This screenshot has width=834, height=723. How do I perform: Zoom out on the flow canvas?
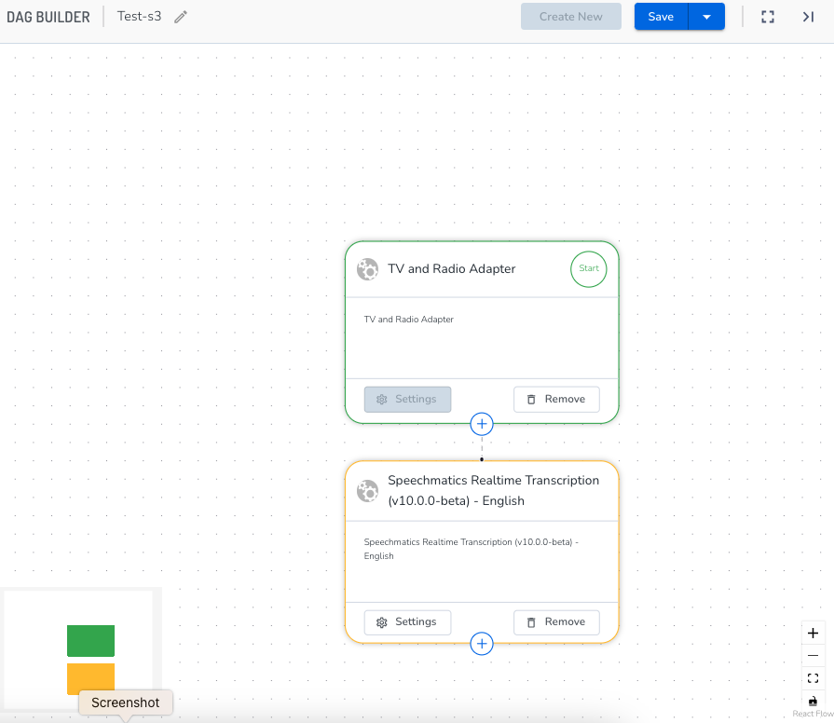point(813,656)
